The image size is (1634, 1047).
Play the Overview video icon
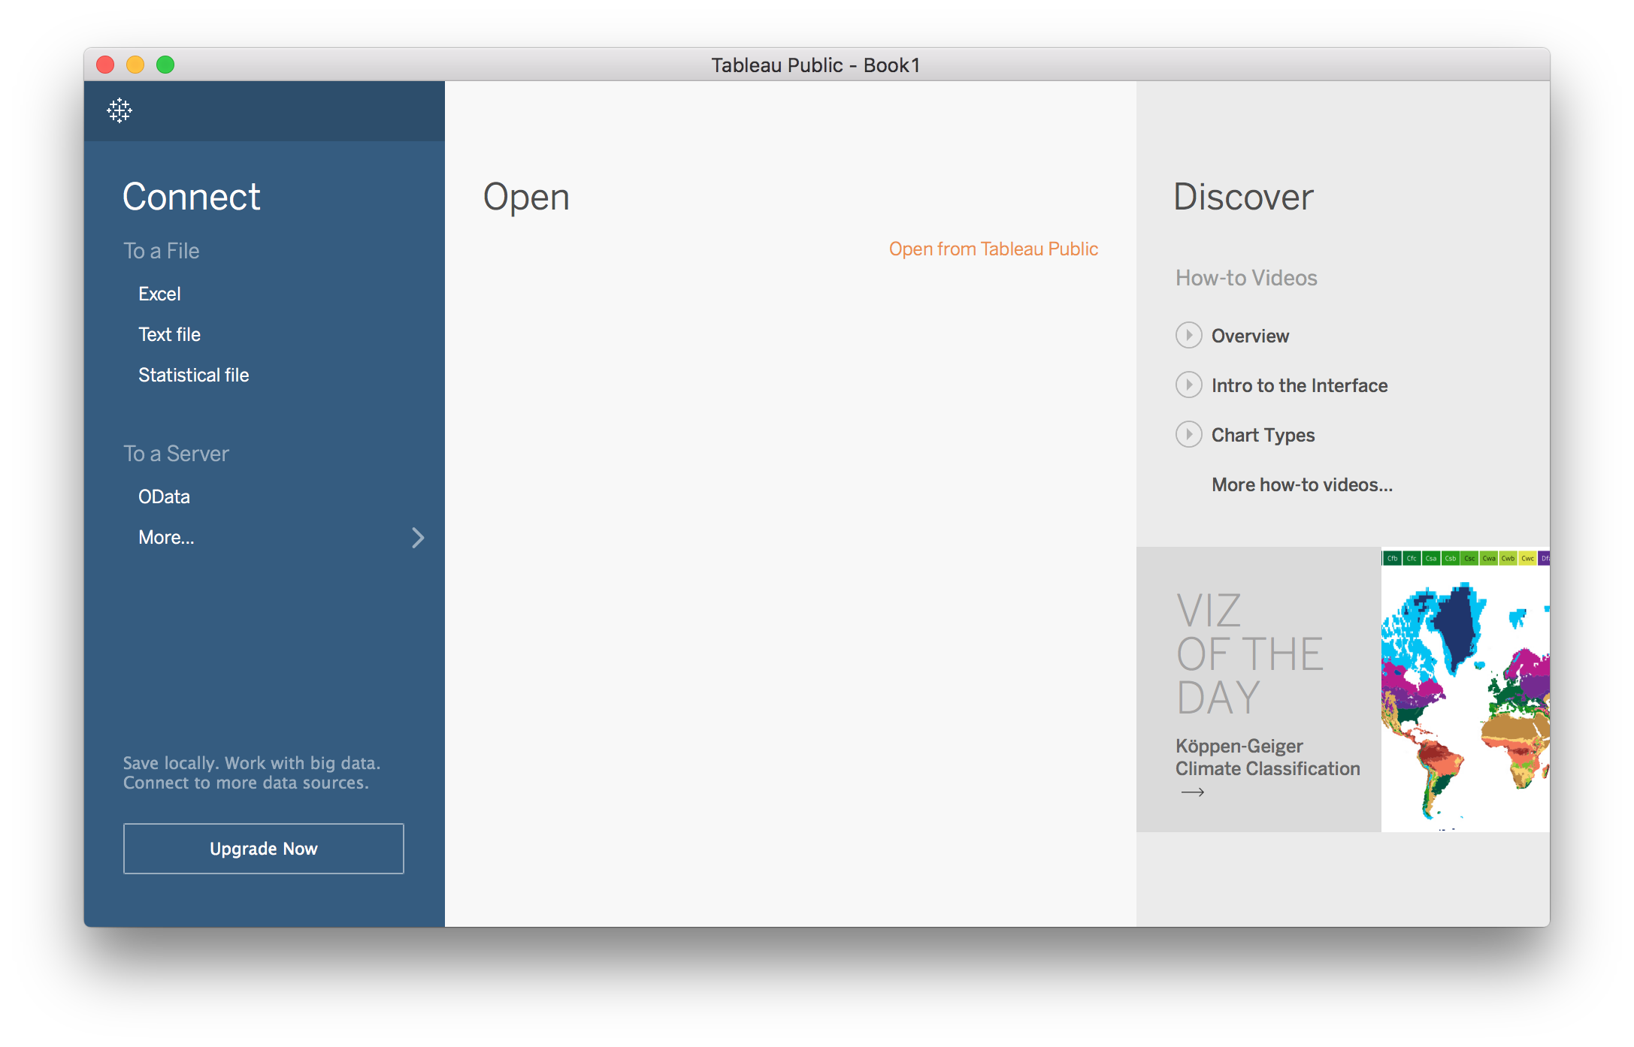pyautogui.click(x=1188, y=335)
